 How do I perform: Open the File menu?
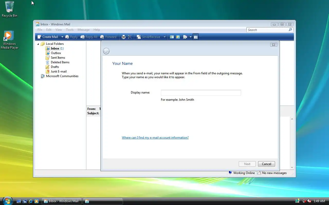40,30
